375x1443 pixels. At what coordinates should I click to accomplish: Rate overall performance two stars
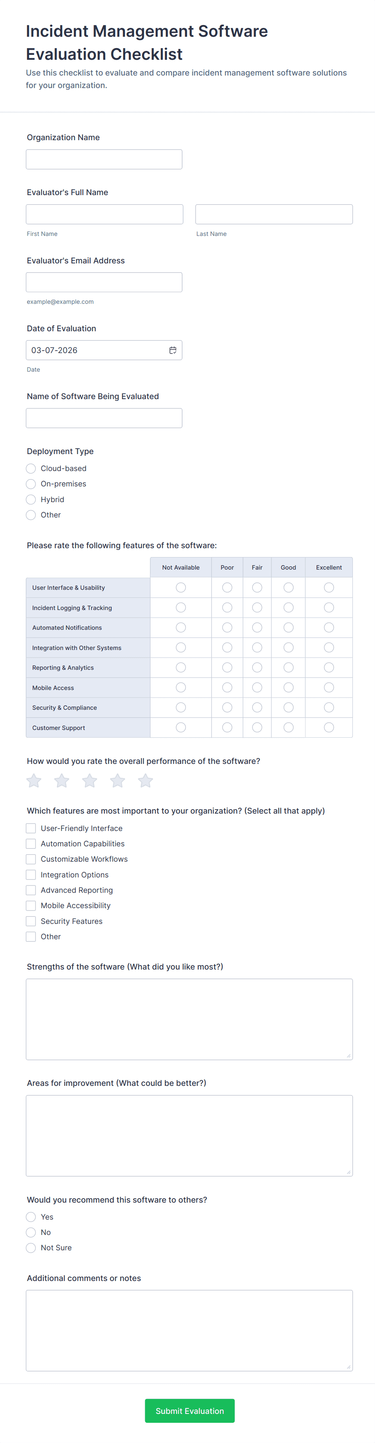pos(62,780)
